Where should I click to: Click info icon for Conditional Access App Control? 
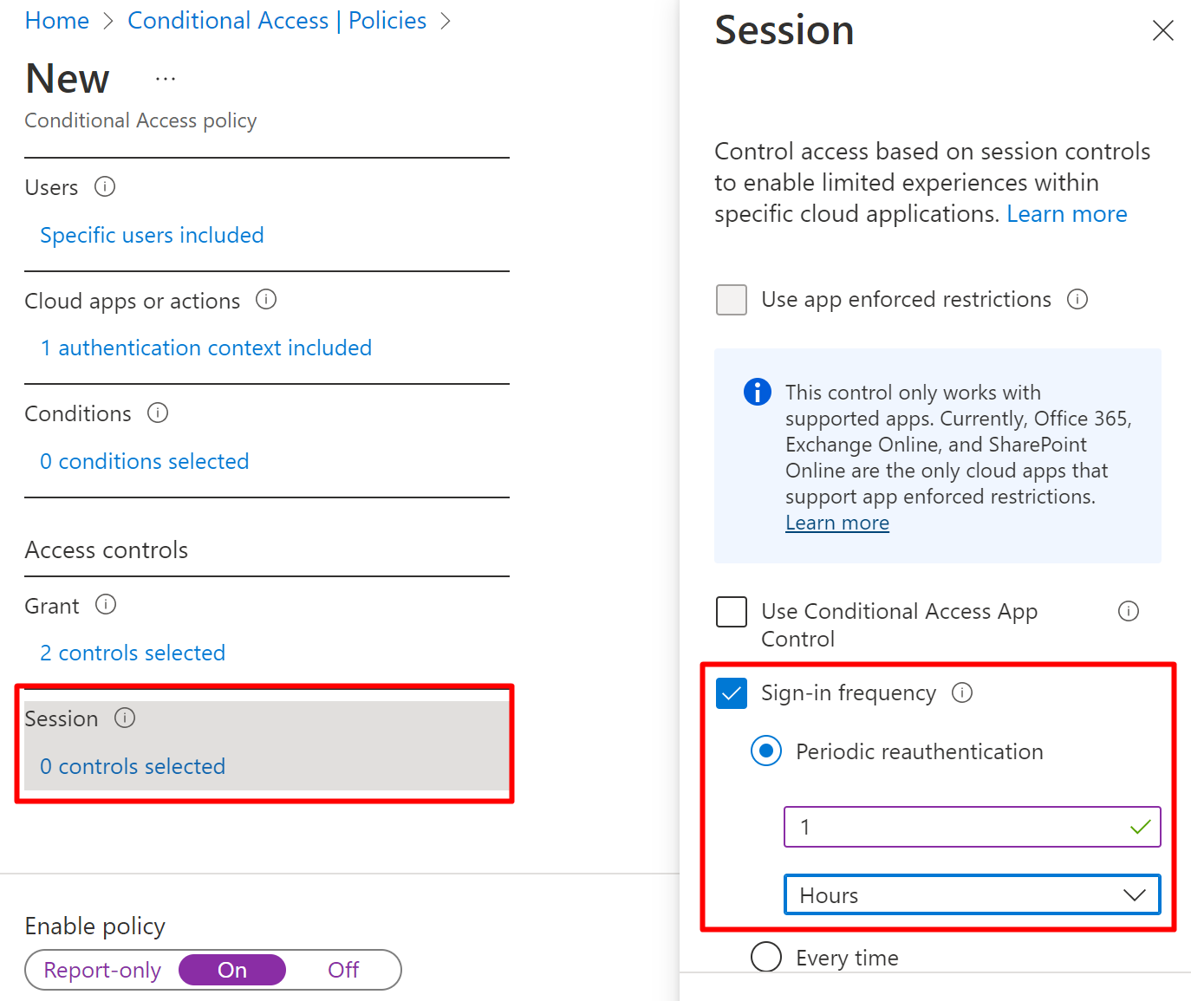pos(1129,611)
